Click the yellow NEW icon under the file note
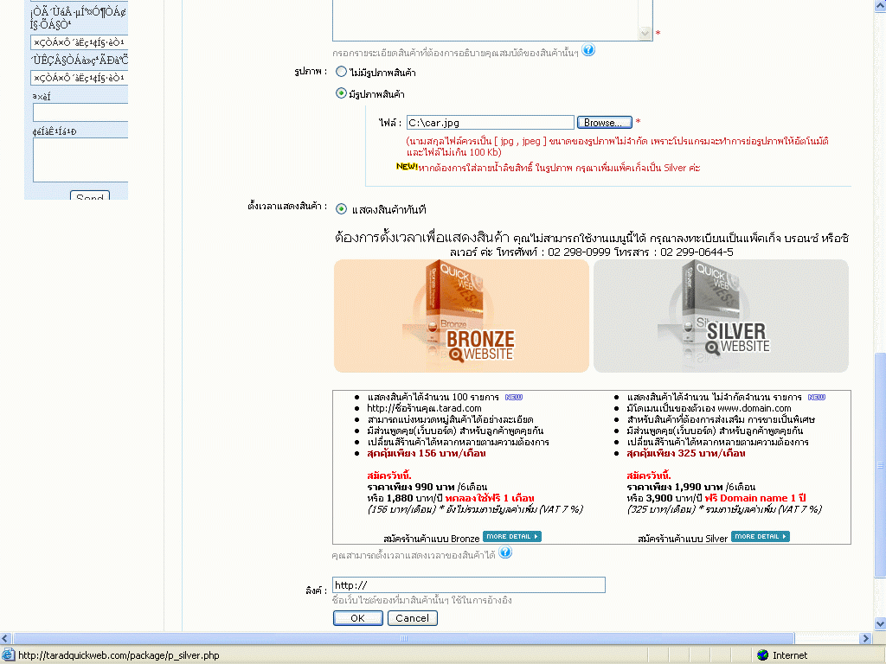The height and width of the screenshot is (664, 886). 407,166
